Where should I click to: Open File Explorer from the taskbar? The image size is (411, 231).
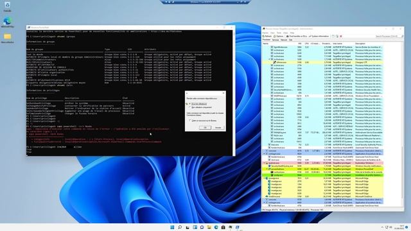click(x=209, y=227)
